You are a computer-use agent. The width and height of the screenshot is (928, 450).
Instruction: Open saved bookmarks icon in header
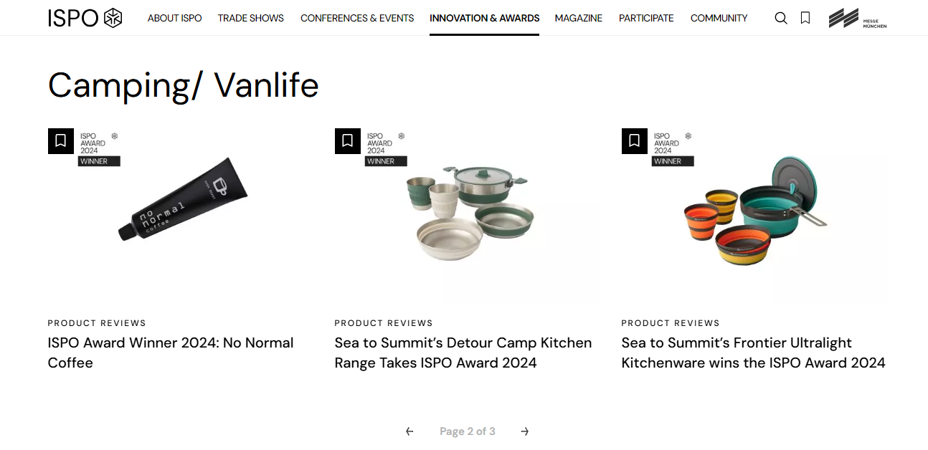(805, 18)
